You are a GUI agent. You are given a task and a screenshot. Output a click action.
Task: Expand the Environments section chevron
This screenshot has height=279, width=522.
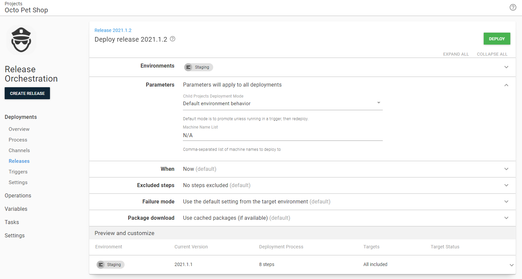(x=506, y=67)
